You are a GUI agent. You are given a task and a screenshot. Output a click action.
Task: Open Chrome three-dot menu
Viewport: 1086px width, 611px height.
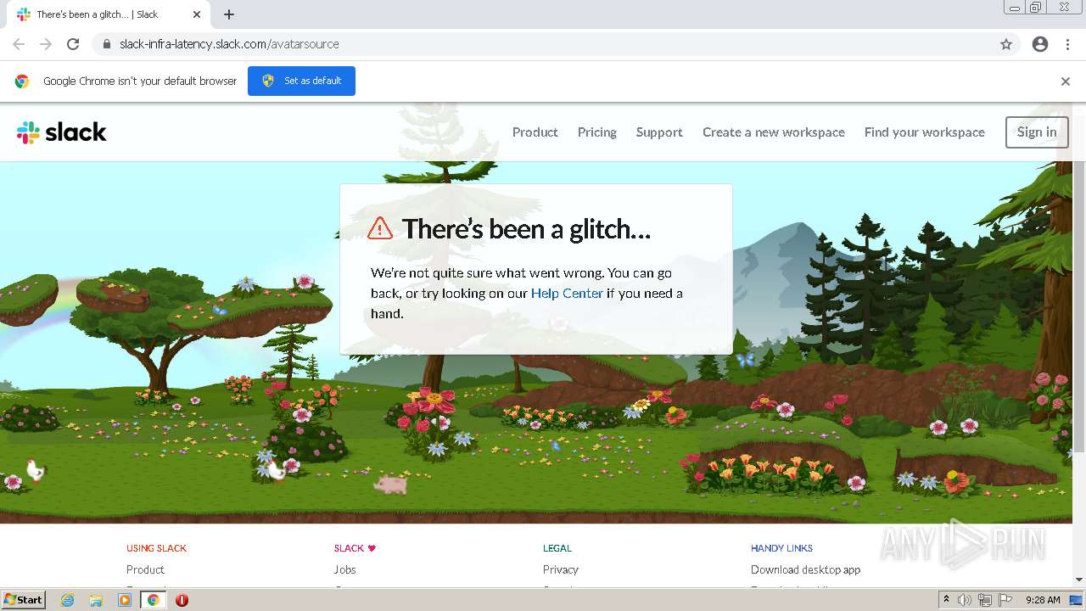point(1067,44)
